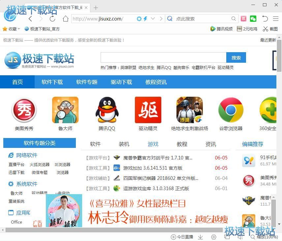This screenshot has height=241, width=282.
Task: Open the search engine selector icon
Action: pyautogui.click(x=170, y=18)
